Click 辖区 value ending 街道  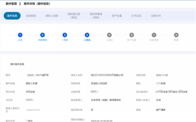pyautogui.click(x=161, y=84)
